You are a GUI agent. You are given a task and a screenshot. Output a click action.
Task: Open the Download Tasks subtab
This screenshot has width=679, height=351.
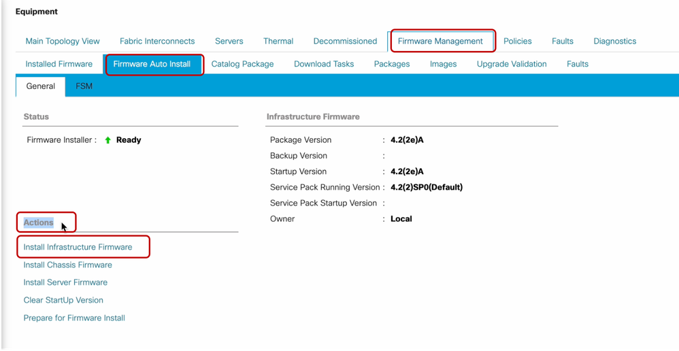tap(324, 64)
